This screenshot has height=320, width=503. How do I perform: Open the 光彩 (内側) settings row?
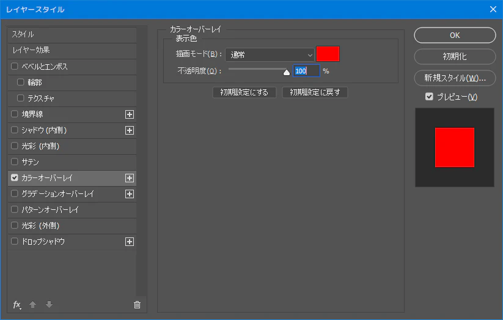[x=72, y=146]
